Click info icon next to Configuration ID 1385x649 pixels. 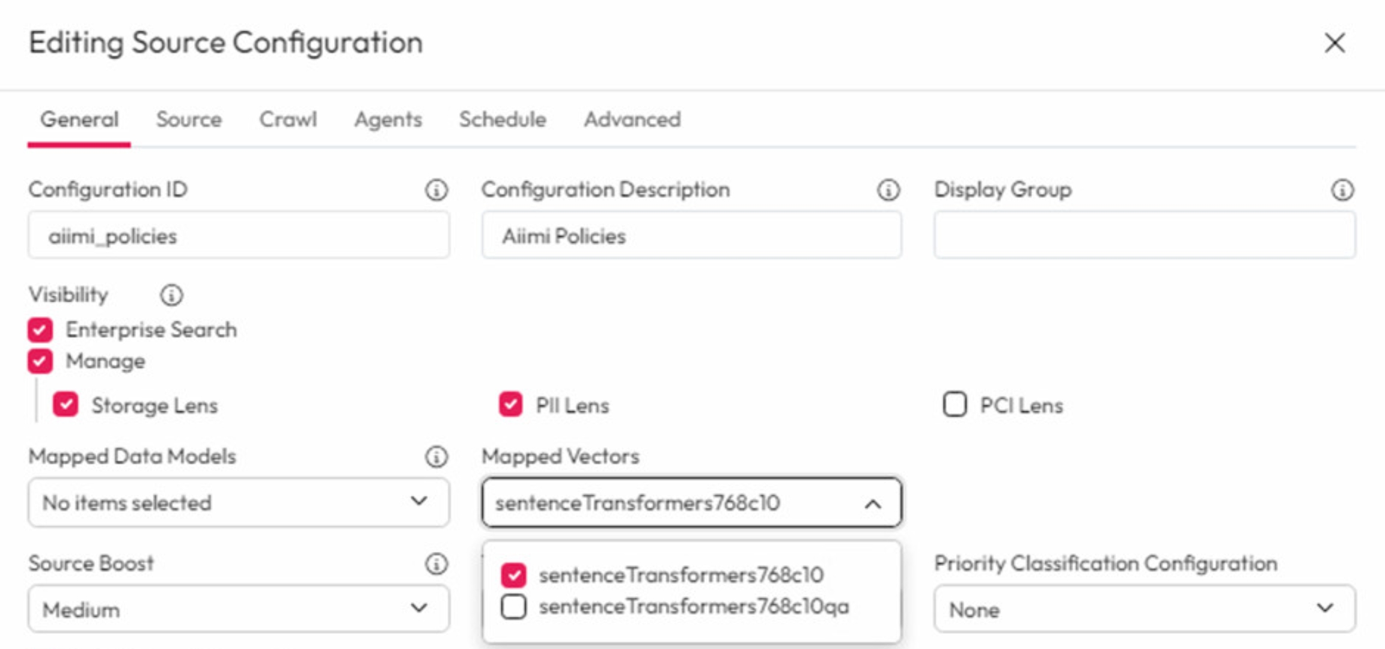click(436, 190)
